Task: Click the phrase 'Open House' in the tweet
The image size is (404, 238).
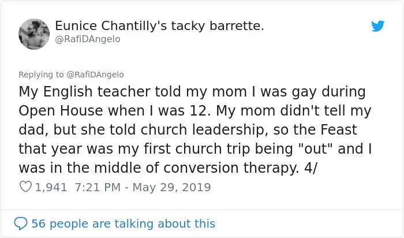Action: coord(61,111)
